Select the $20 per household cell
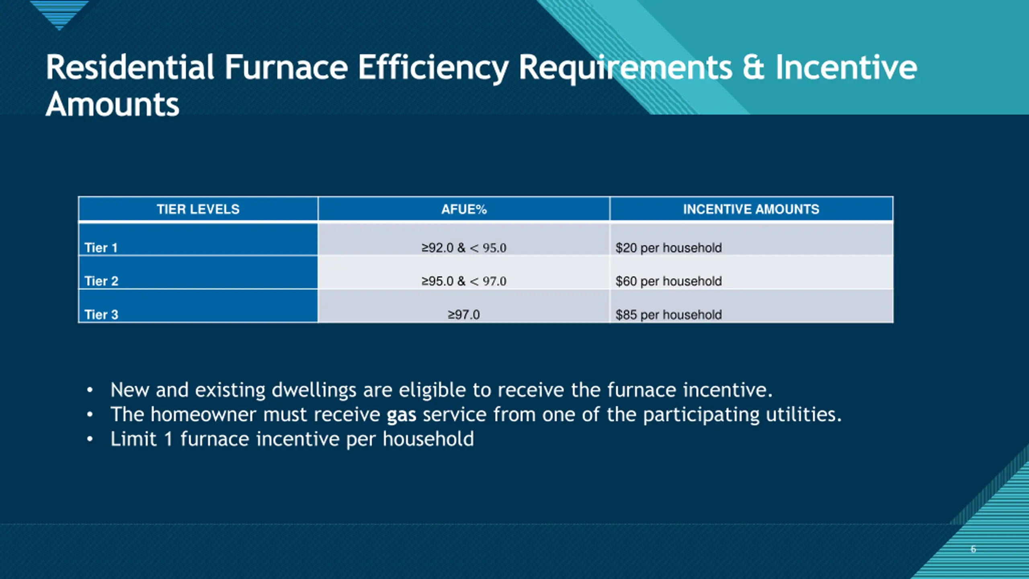The height and width of the screenshot is (579, 1029). 751,240
